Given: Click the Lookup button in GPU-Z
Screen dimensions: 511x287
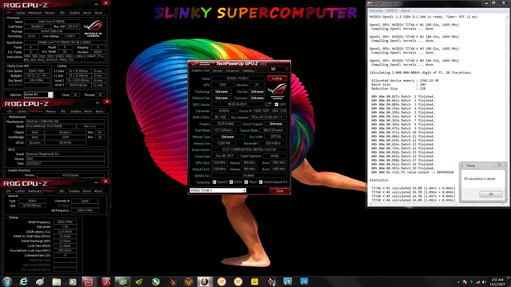Looking at the screenshot, I should pos(277,78).
